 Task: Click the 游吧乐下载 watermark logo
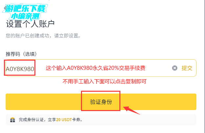(x=26, y=9)
